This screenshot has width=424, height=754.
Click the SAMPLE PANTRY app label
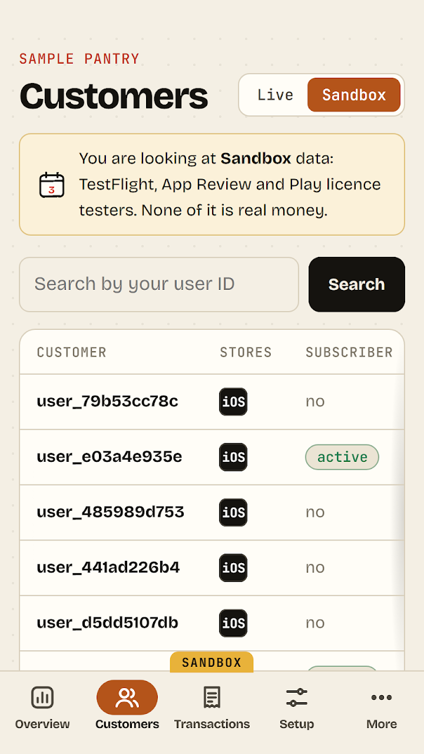(x=79, y=59)
